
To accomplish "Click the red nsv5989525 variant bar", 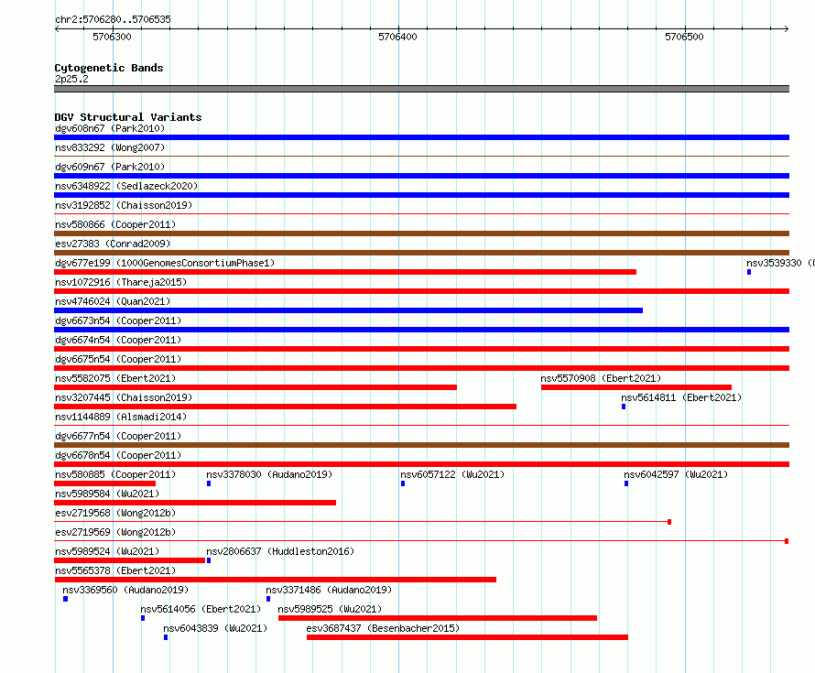I will [x=438, y=618].
